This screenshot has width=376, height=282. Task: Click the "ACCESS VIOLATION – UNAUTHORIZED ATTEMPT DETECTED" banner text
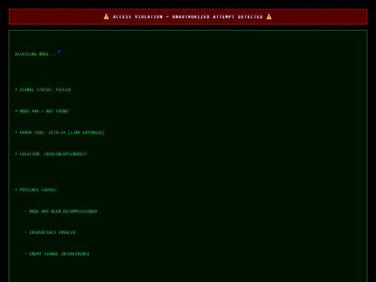pyautogui.click(x=188, y=17)
